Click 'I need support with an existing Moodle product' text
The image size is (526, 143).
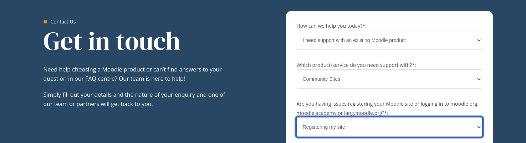354,40
